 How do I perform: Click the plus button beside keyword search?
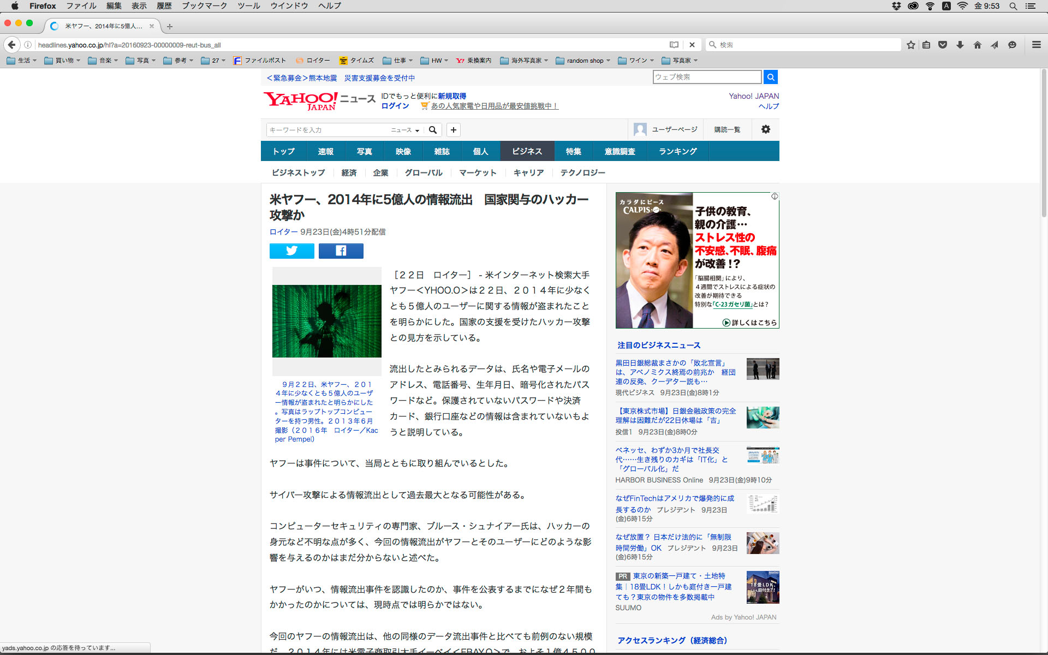point(453,130)
